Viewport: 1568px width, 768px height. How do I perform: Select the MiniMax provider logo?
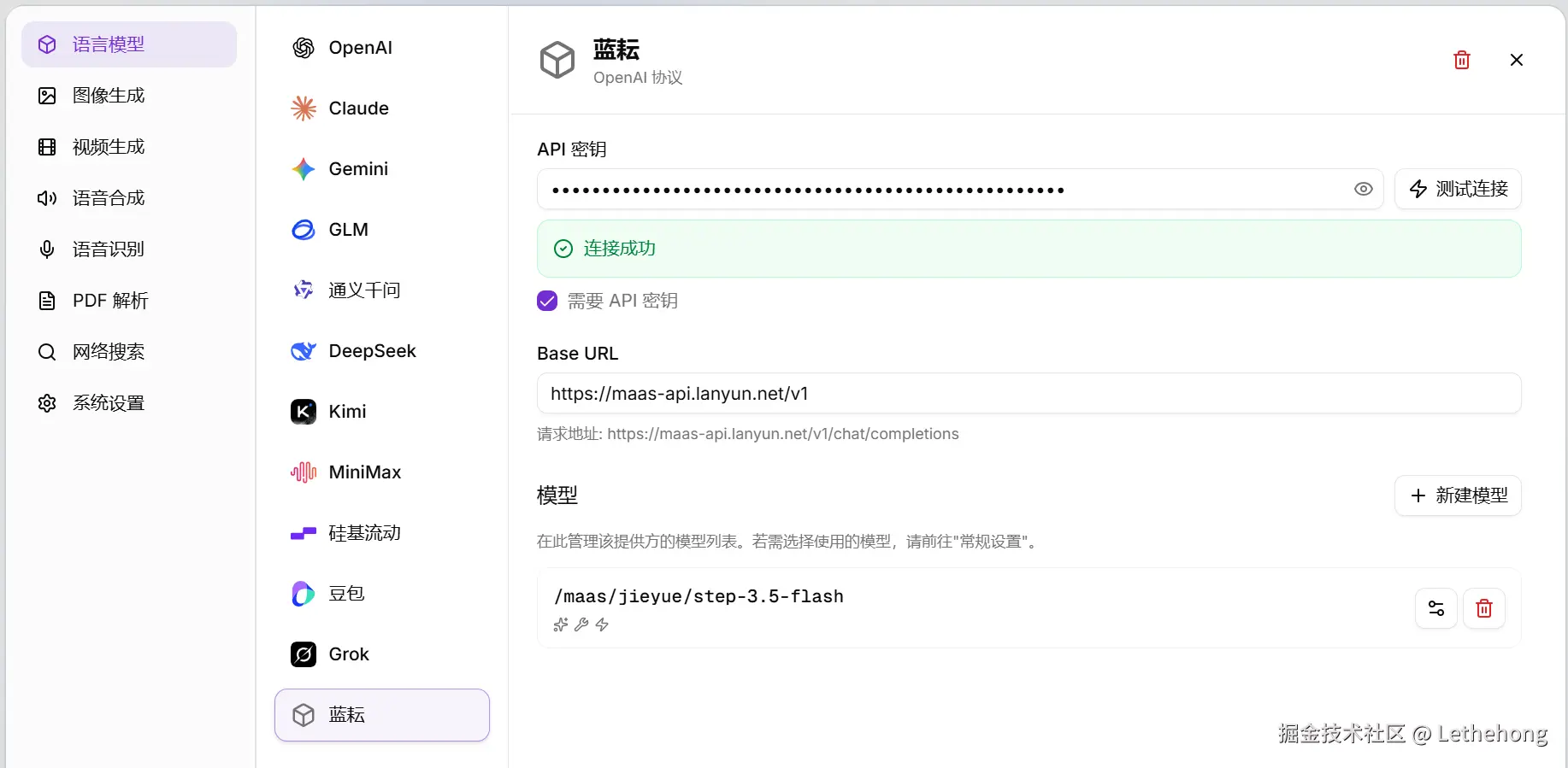click(x=304, y=472)
